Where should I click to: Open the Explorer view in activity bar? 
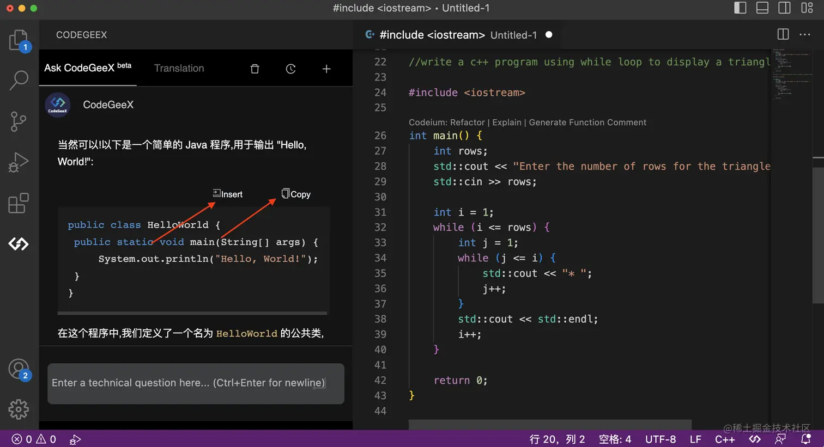19,41
